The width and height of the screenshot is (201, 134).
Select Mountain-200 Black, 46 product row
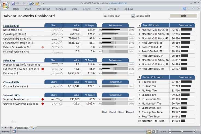pyautogui.click(x=155, y=30)
